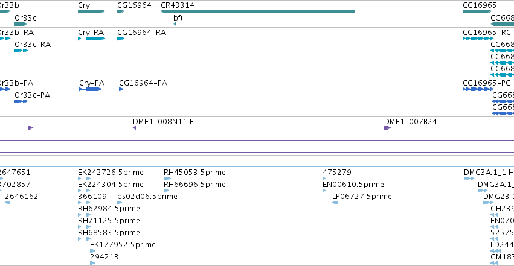Select the 294213 EST feature

click(x=92, y=263)
